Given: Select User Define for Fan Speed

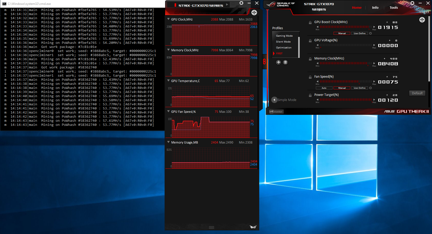Looking at the screenshot, I should [359, 88].
